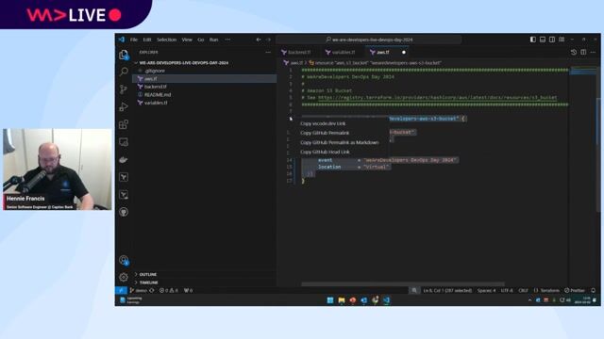Choose Copy GitHub Head Link
This screenshot has width=604, height=339.
(325, 152)
